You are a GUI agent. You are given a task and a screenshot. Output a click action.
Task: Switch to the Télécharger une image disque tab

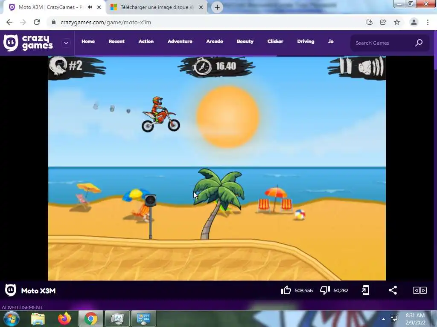pos(156,7)
